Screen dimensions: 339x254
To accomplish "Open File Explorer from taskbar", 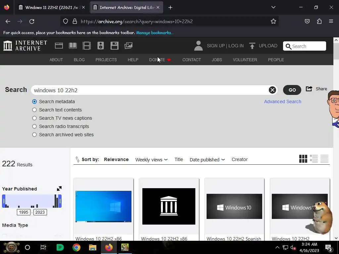I will (93, 247).
